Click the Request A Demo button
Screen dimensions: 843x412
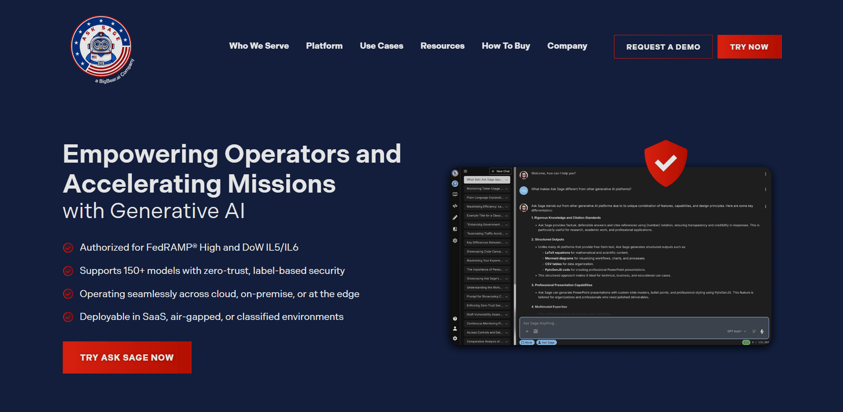pos(663,46)
